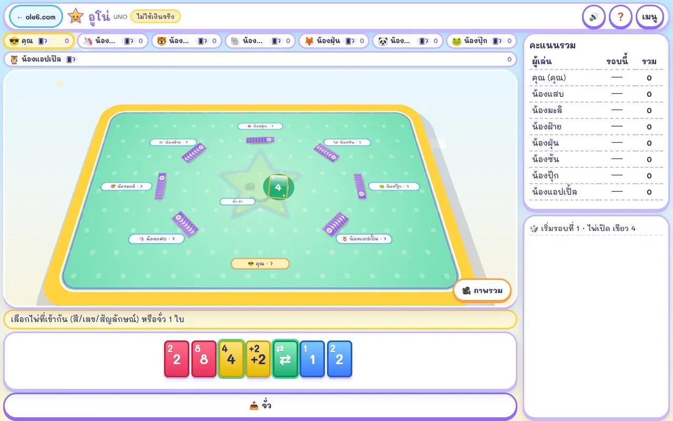This screenshot has width=673, height=421.
Task: Play the yellow 4 card
Action: click(x=231, y=359)
